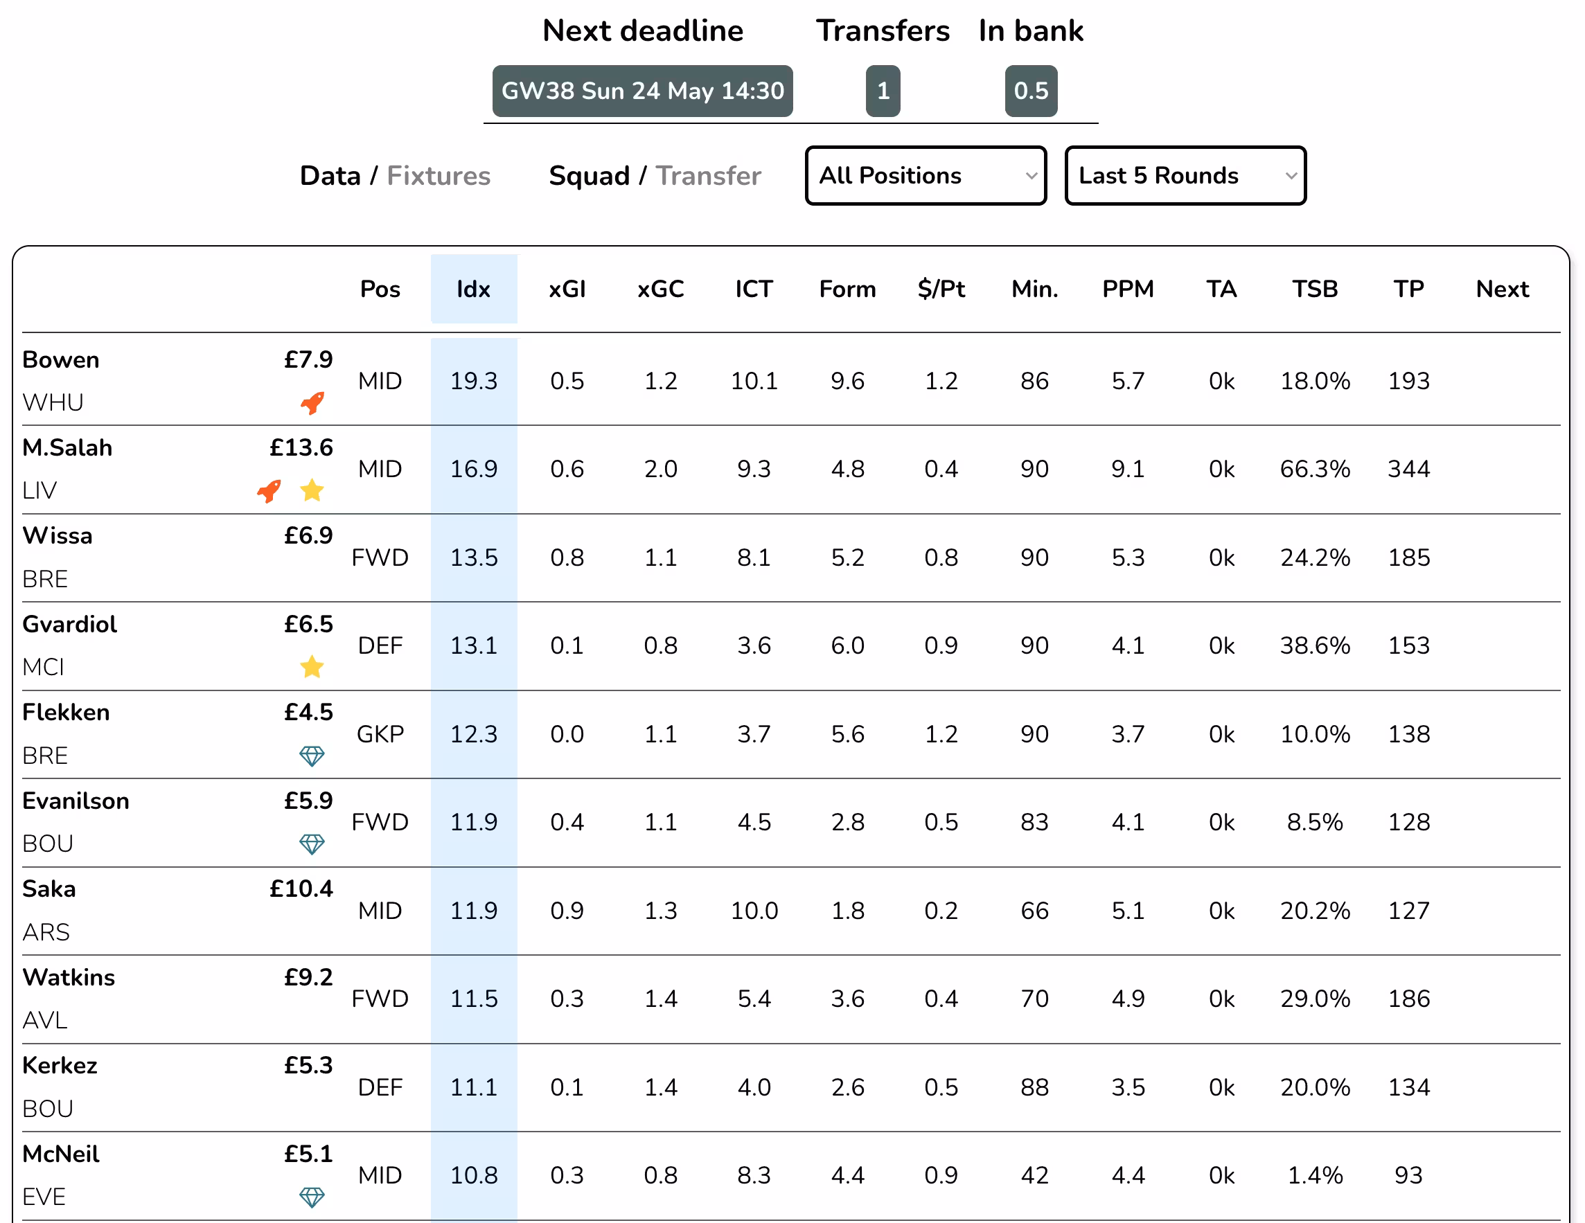Screen dimensions: 1585x1223
Task: Click the rocket icon beside M.Salah
Action: point(269,491)
